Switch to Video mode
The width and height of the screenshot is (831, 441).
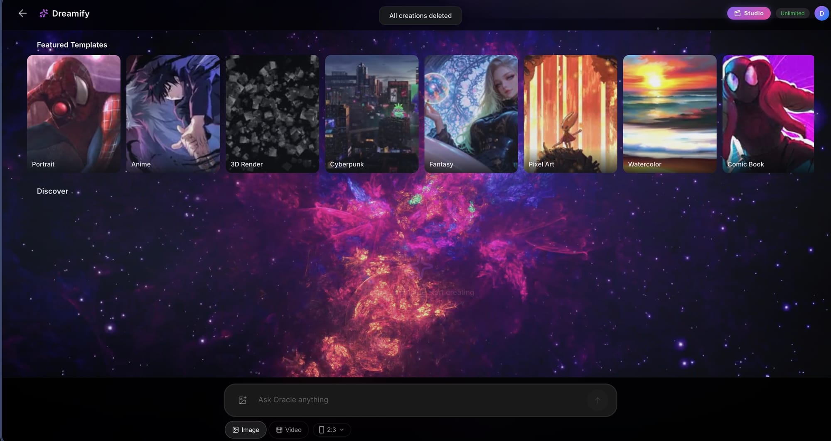289,430
